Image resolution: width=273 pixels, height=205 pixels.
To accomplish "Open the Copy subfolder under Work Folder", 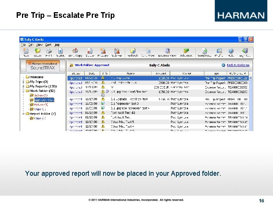I will 38,109.
